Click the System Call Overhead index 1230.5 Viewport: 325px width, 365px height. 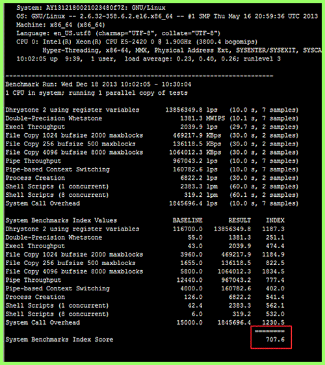pyautogui.click(x=273, y=322)
